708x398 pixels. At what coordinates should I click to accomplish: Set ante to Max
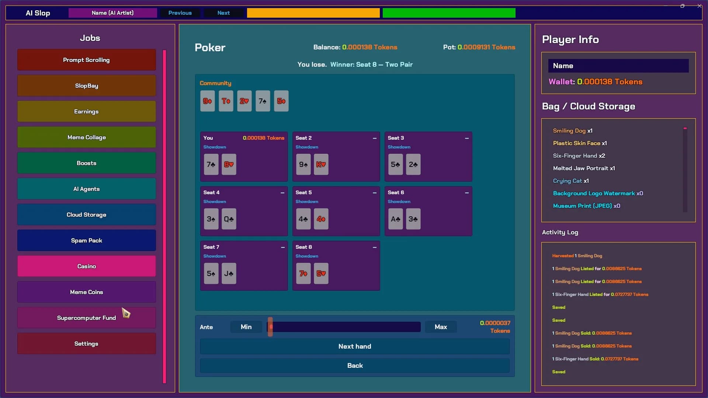[441, 327]
